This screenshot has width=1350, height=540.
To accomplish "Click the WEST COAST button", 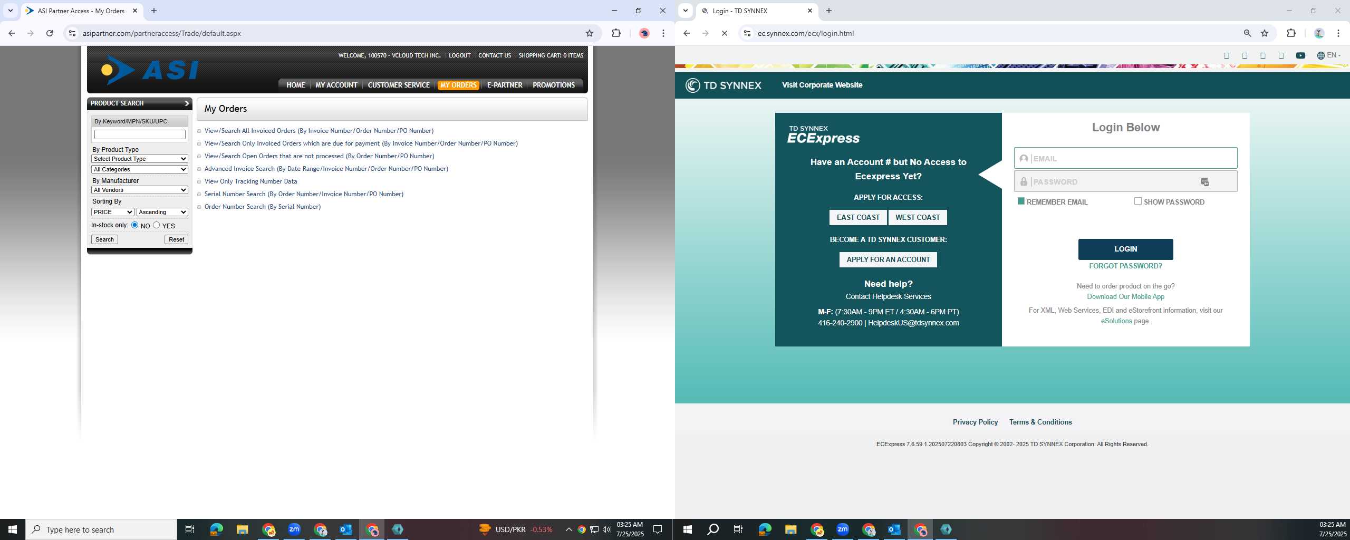I will tap(918, 217).
